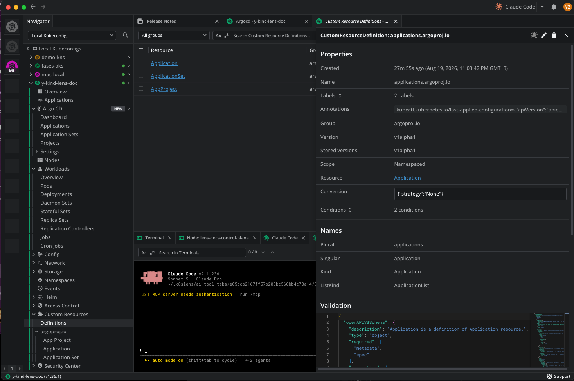
Task: Collapse the Workloads tree section
Action: [34, 169]
